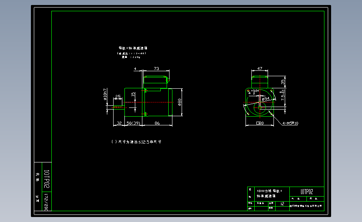Click the '25' shaft length dimension

[x=118, y=97]
